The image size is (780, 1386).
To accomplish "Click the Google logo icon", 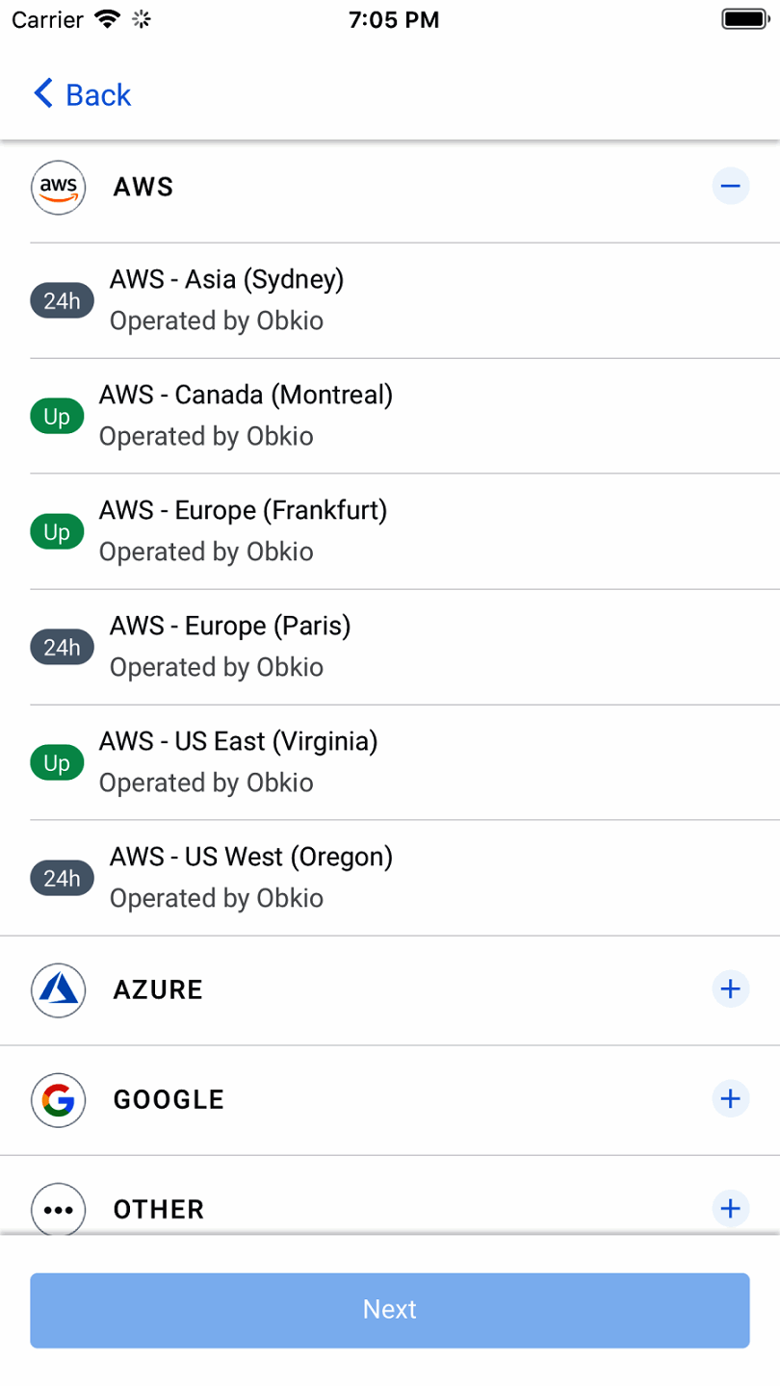I will (59, 1099).
